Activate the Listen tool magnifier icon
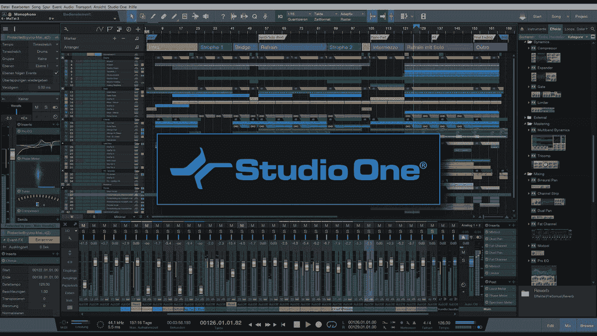Image resolution: width=597 pixels, height=336 pixels. pyautogui.click(x=255, y=15)
